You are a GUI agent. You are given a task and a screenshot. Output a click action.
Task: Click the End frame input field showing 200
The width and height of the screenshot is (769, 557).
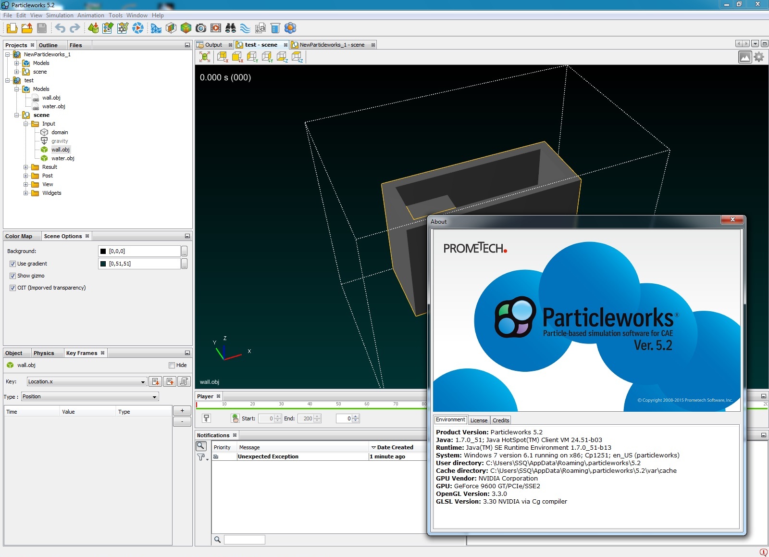(x=306, y=418)
